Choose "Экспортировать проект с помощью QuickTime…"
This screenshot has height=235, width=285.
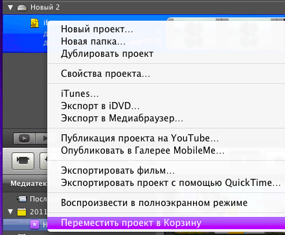(166, 183)
